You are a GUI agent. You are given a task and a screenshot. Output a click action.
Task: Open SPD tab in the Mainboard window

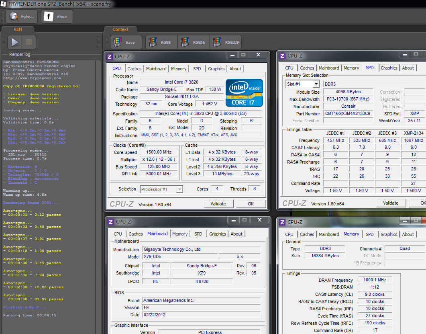(198, 234)
